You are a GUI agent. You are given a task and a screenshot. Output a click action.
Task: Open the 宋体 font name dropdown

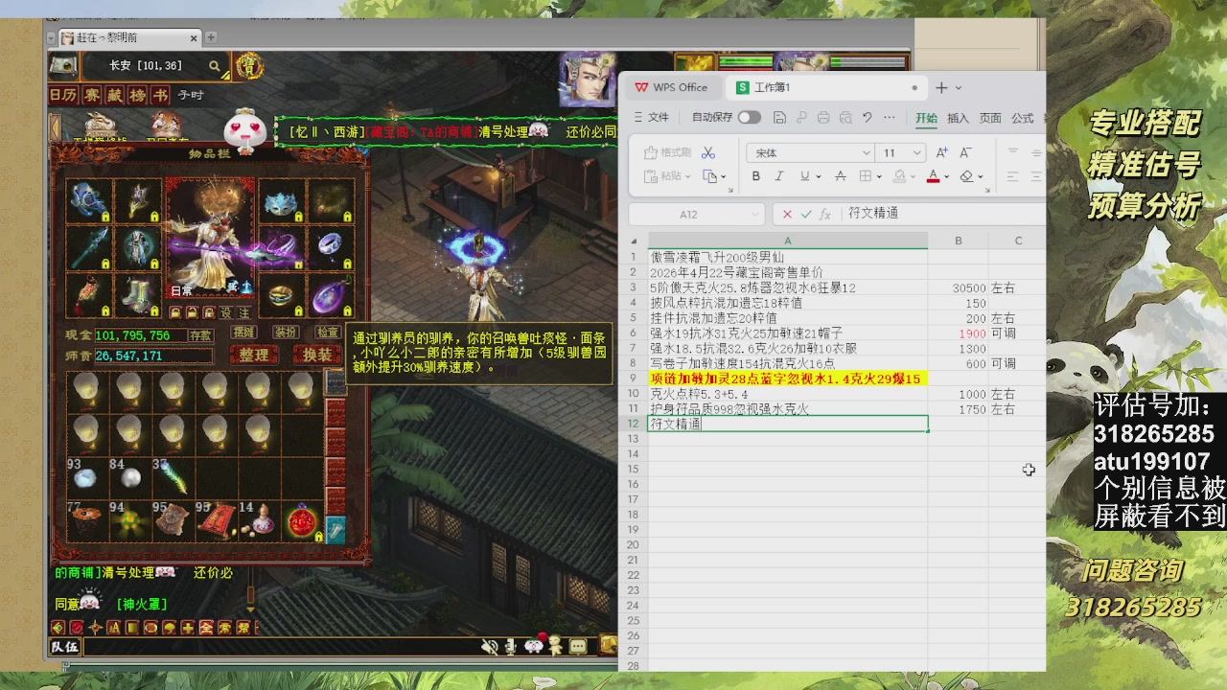point(866,153)
